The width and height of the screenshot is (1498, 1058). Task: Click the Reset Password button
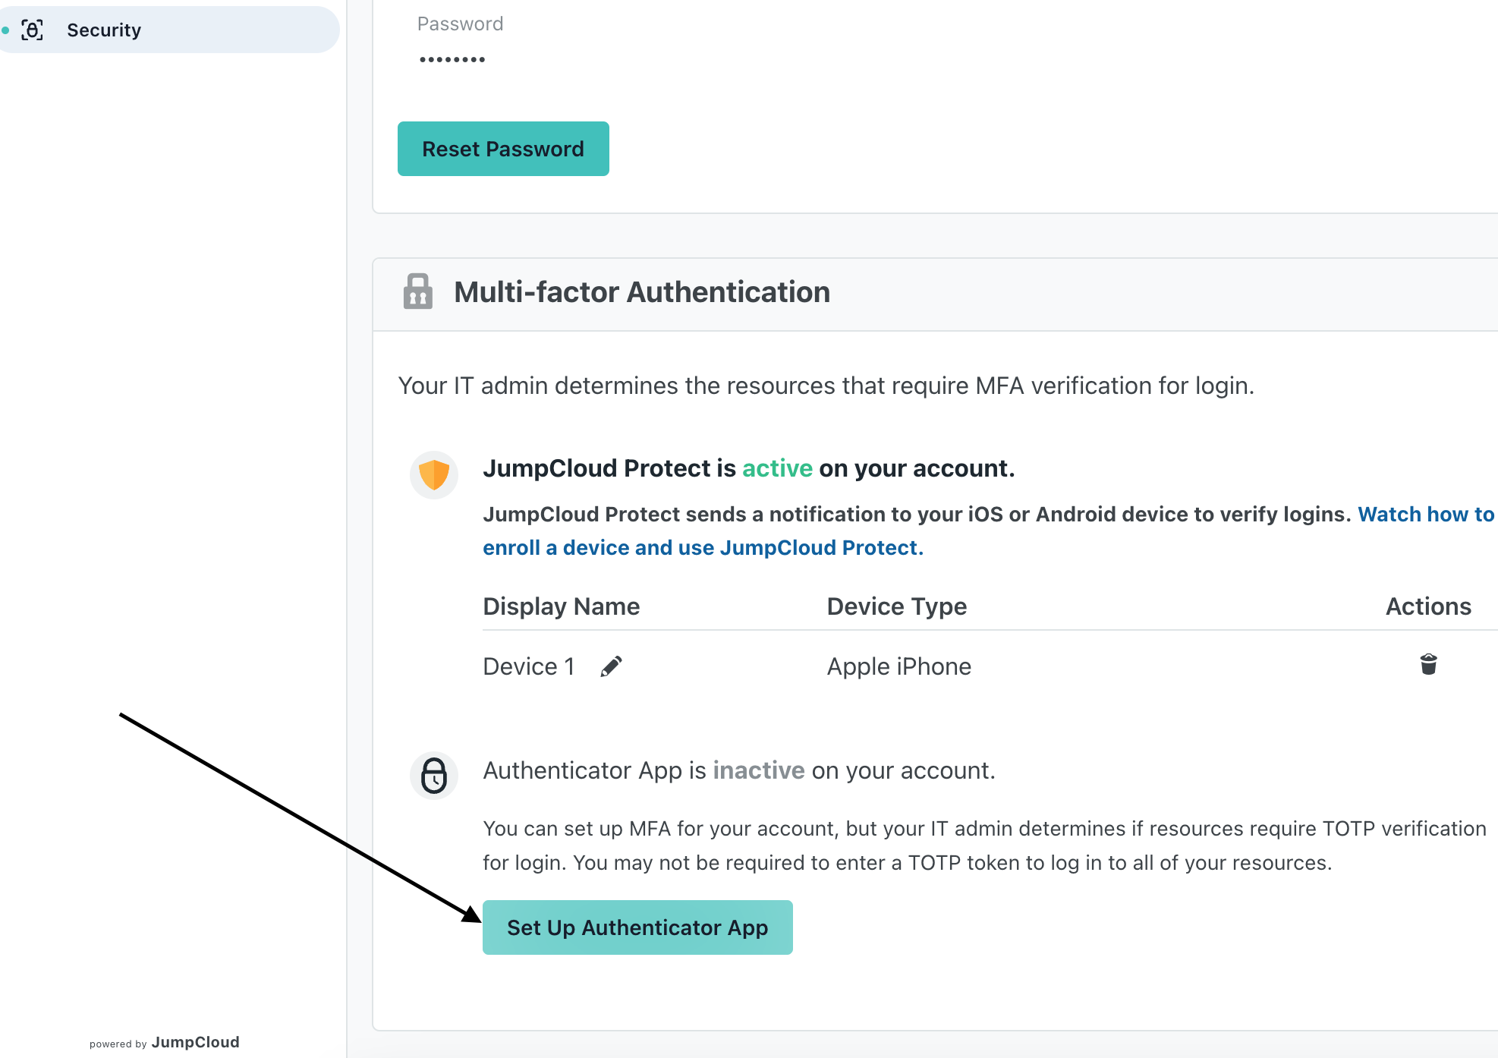(503, 149)
